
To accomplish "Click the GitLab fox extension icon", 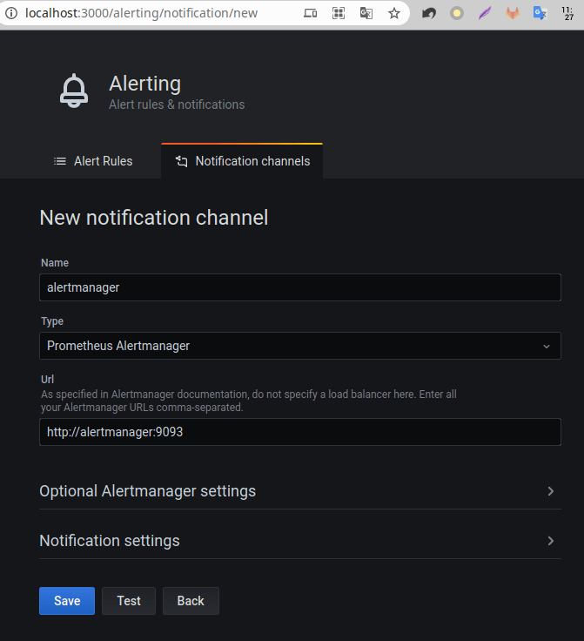I will [x=513, y=13].
